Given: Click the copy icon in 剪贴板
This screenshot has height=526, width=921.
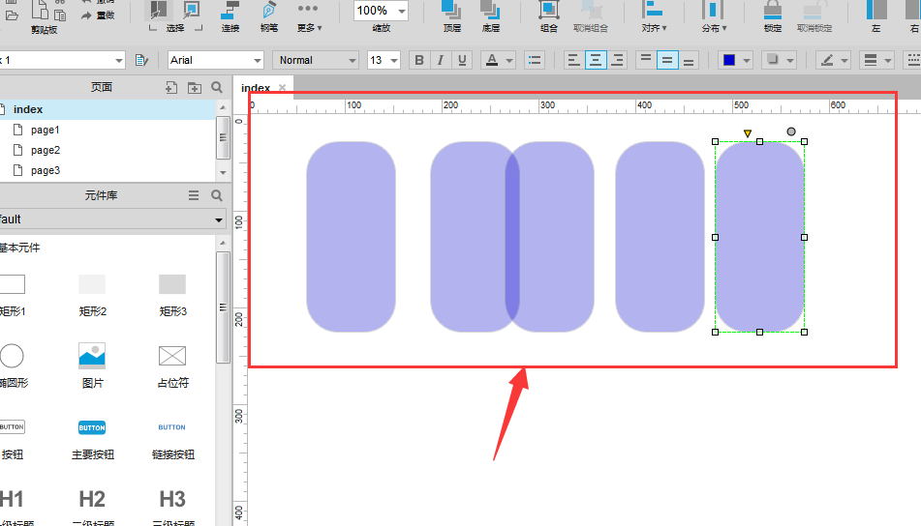Looking at the screenshot, I should pyautogui.click(x=60, y=15).
